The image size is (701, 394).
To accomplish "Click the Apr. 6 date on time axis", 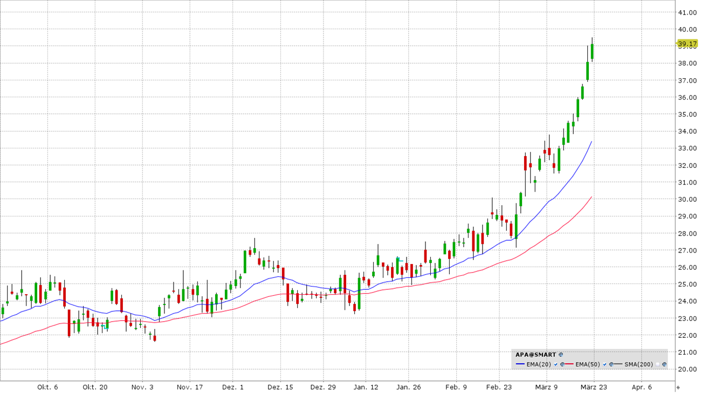I will (641, 387).
